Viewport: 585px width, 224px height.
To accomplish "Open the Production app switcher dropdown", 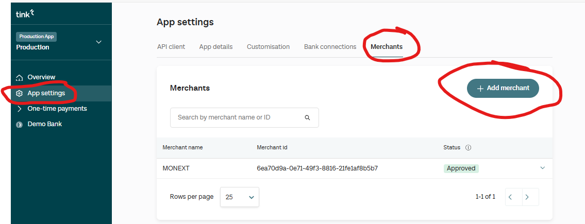I will click(x=98, y=42).
